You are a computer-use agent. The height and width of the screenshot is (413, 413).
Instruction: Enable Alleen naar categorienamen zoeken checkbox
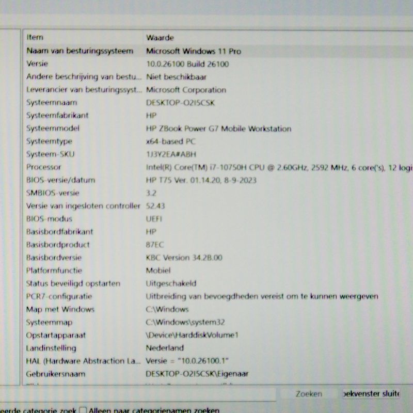point(83,410)
